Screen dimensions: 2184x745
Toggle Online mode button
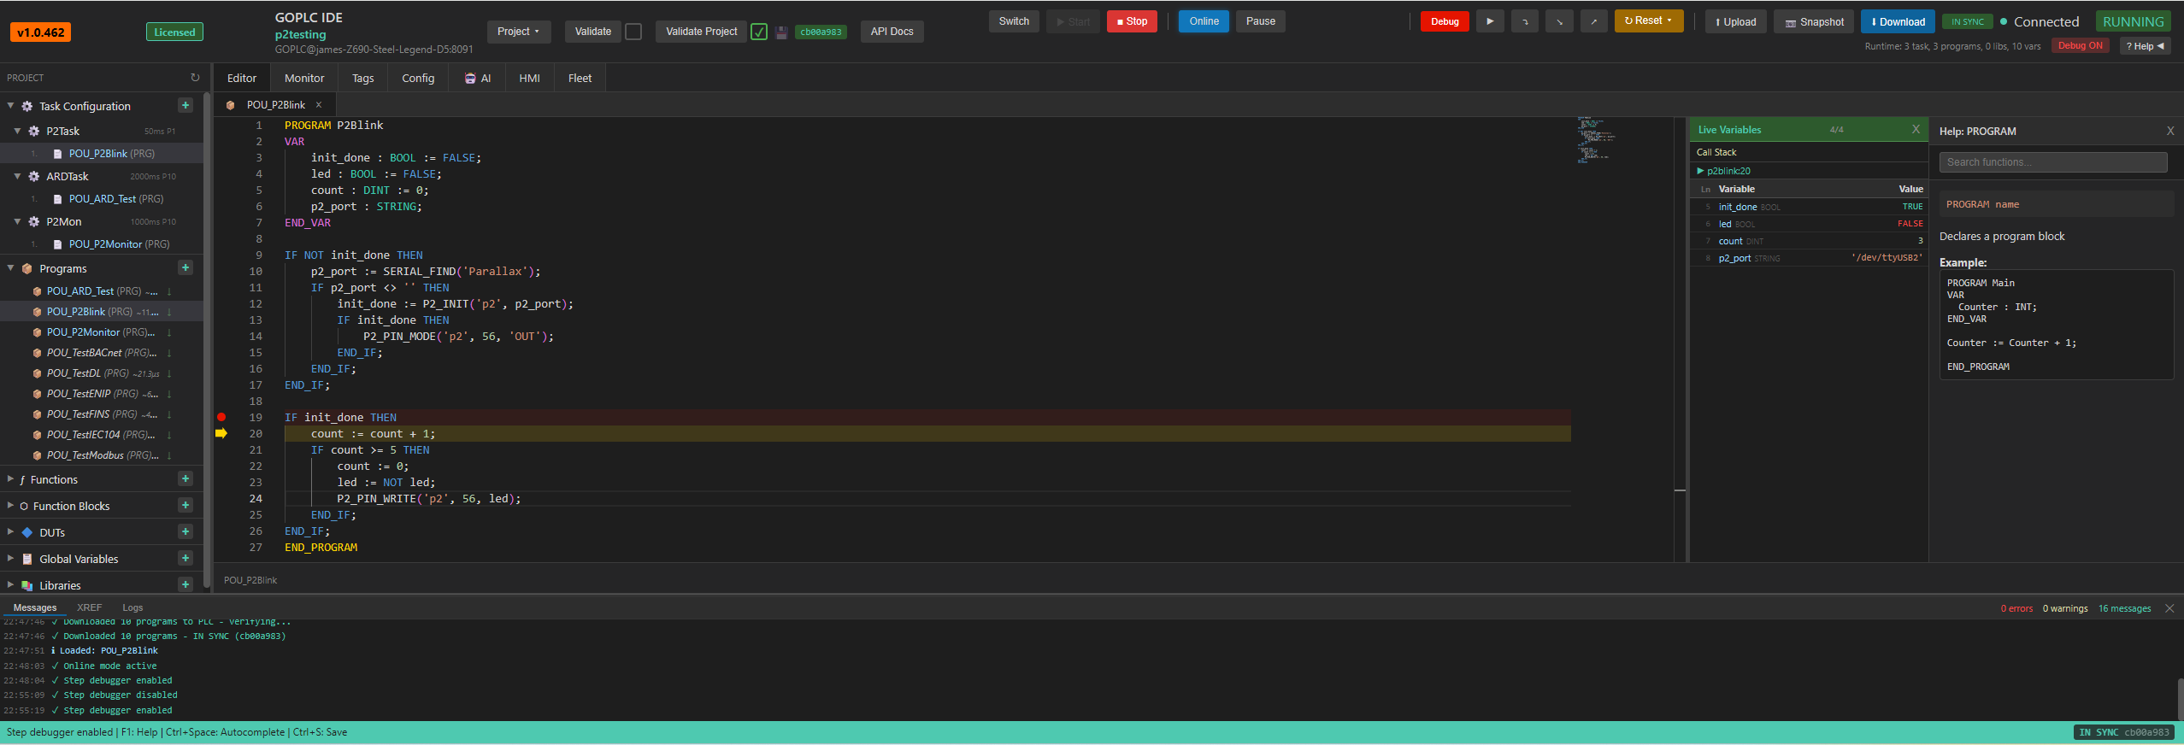[x=1204, y=21]
